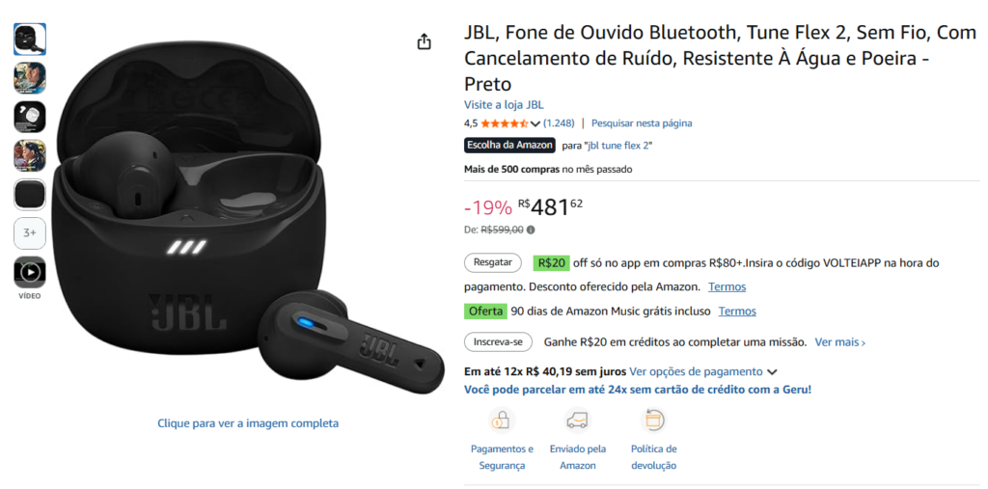Expand the Ver mais link with chevron
Screen dimensions: 988x489
[x=840, y=342]
